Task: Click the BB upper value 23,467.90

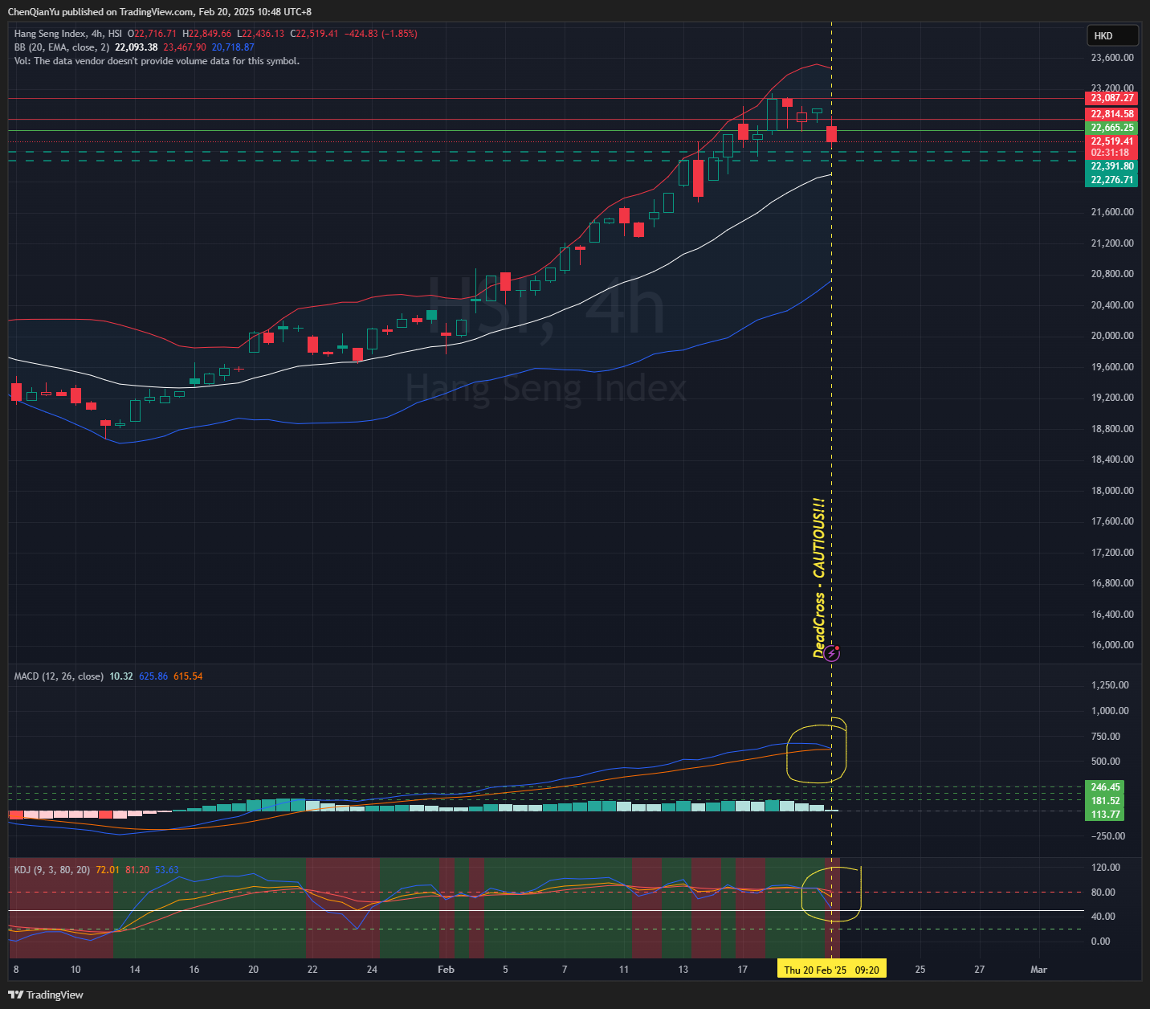Action: pyautogui.click(x=185, y=47)
